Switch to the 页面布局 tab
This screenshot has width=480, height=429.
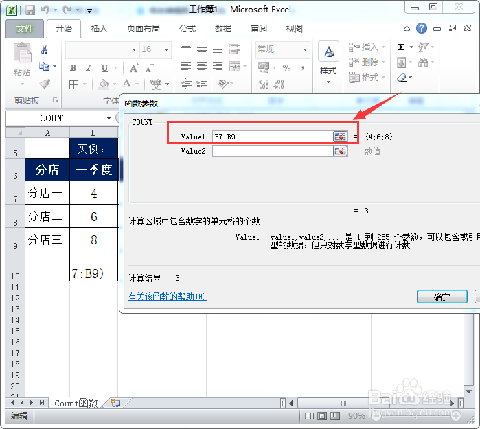(144, 29)
